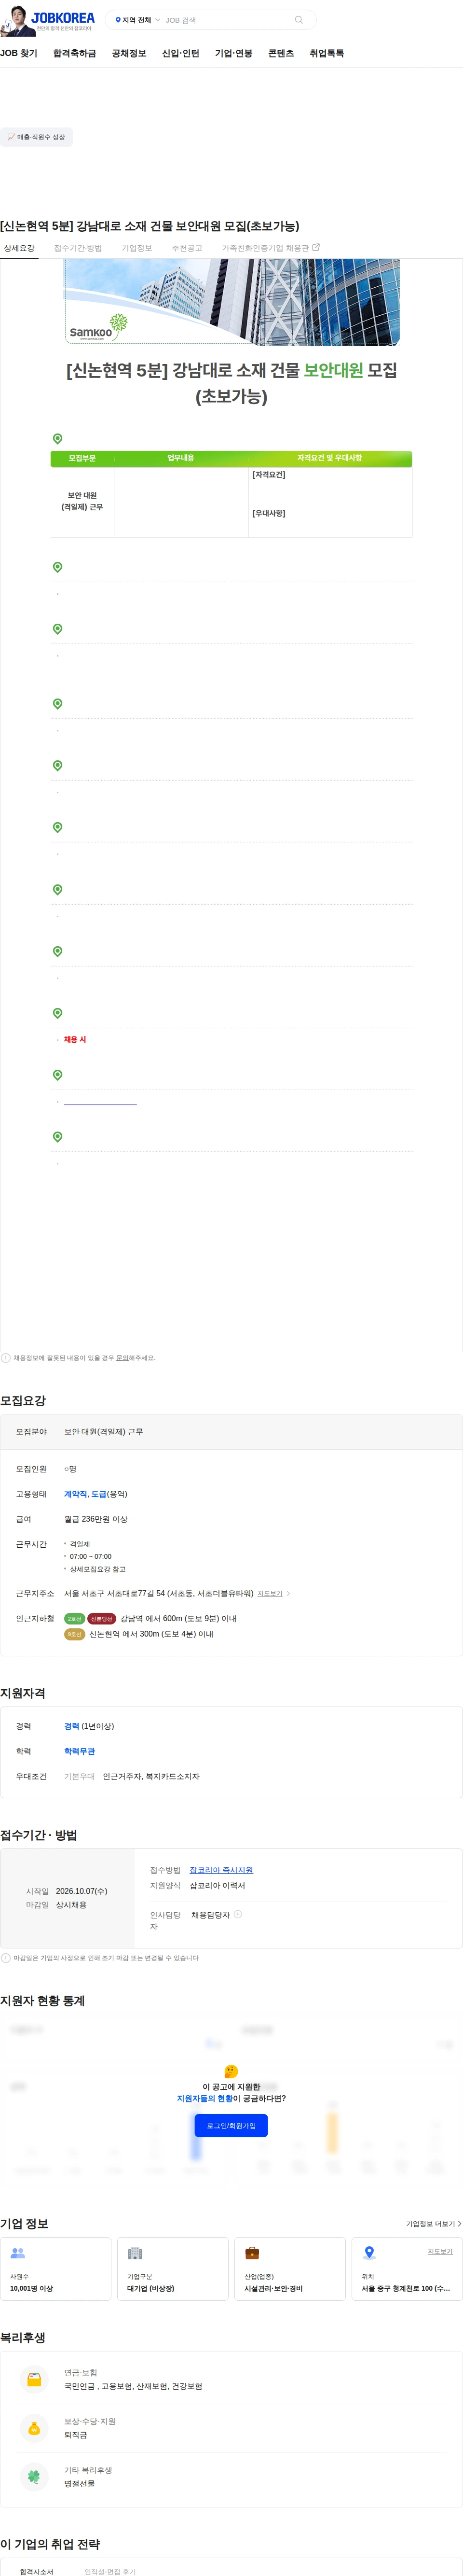Open 지도보기 next to 근무지주소

point(270,1594)
